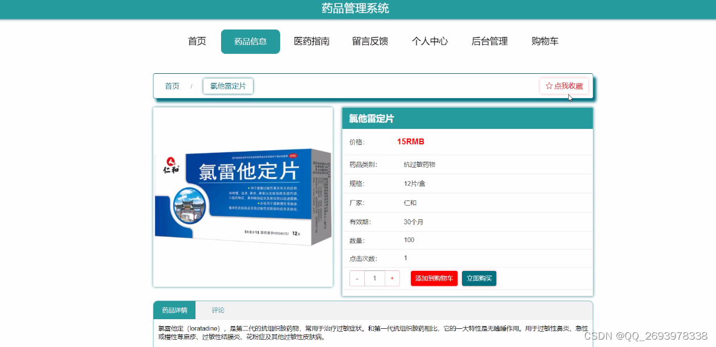Click 首页 in the breadcrumb trail
The width and height of the screenshot is (716, 347).
[x=172, y=86]
